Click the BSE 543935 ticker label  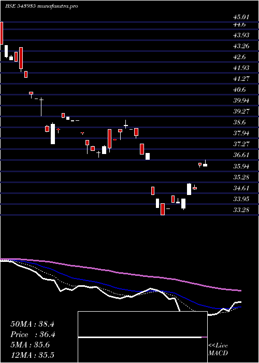[21, 6]
